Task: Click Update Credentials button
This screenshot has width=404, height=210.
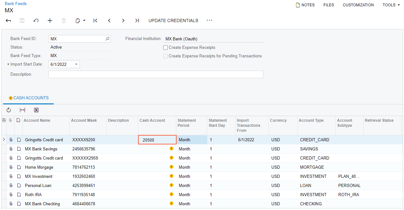Action: click(x=173, y=20)
